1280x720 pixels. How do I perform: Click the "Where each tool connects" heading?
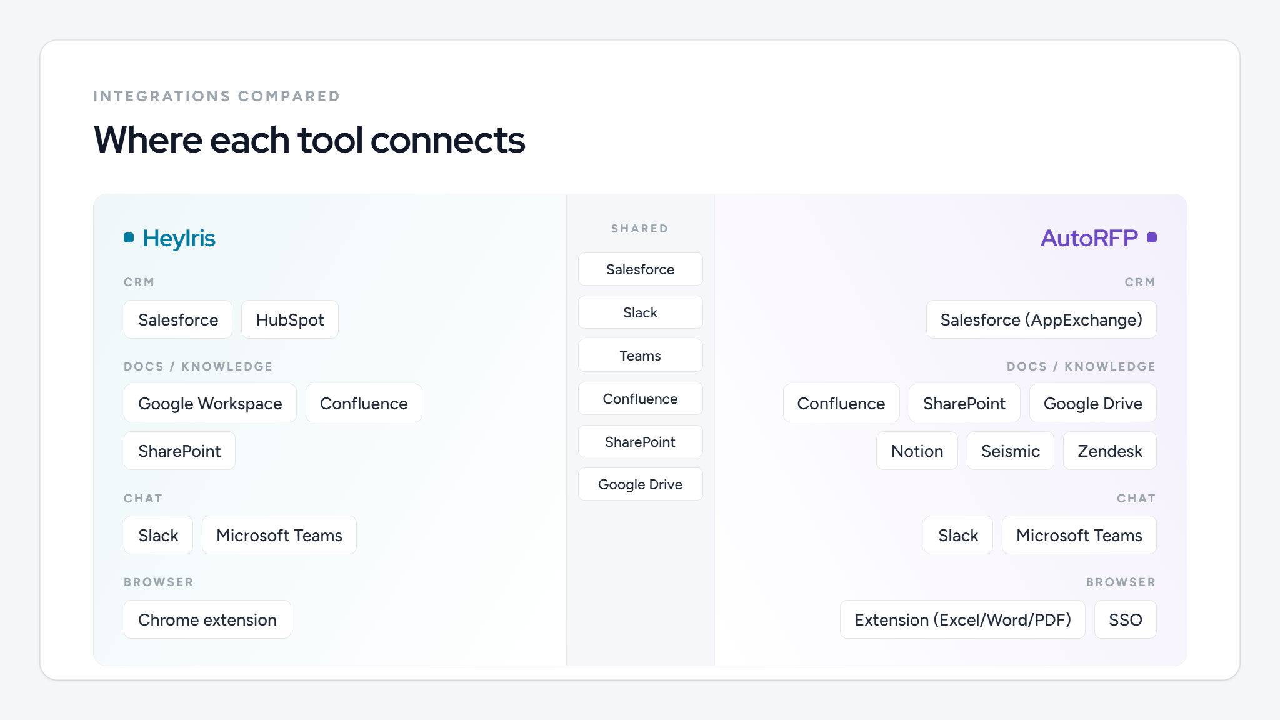click(309, 139)
